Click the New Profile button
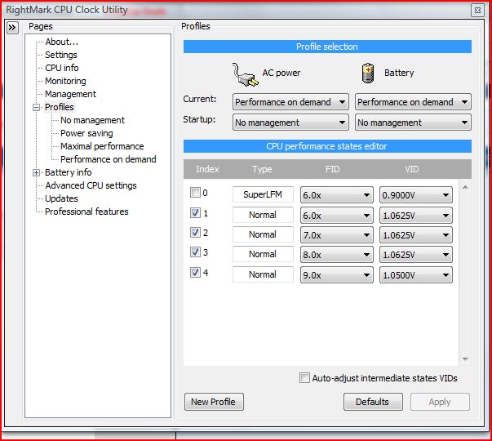 point(214,402)
